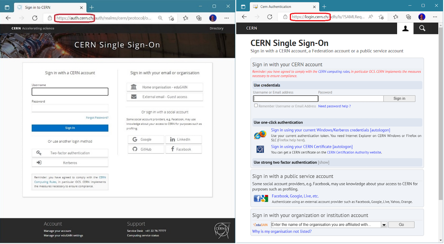This screenshot has width=444, height=244.
Task: Open Directory in the left CERN header
Action: pyautogui.click(x=216, y=28)
